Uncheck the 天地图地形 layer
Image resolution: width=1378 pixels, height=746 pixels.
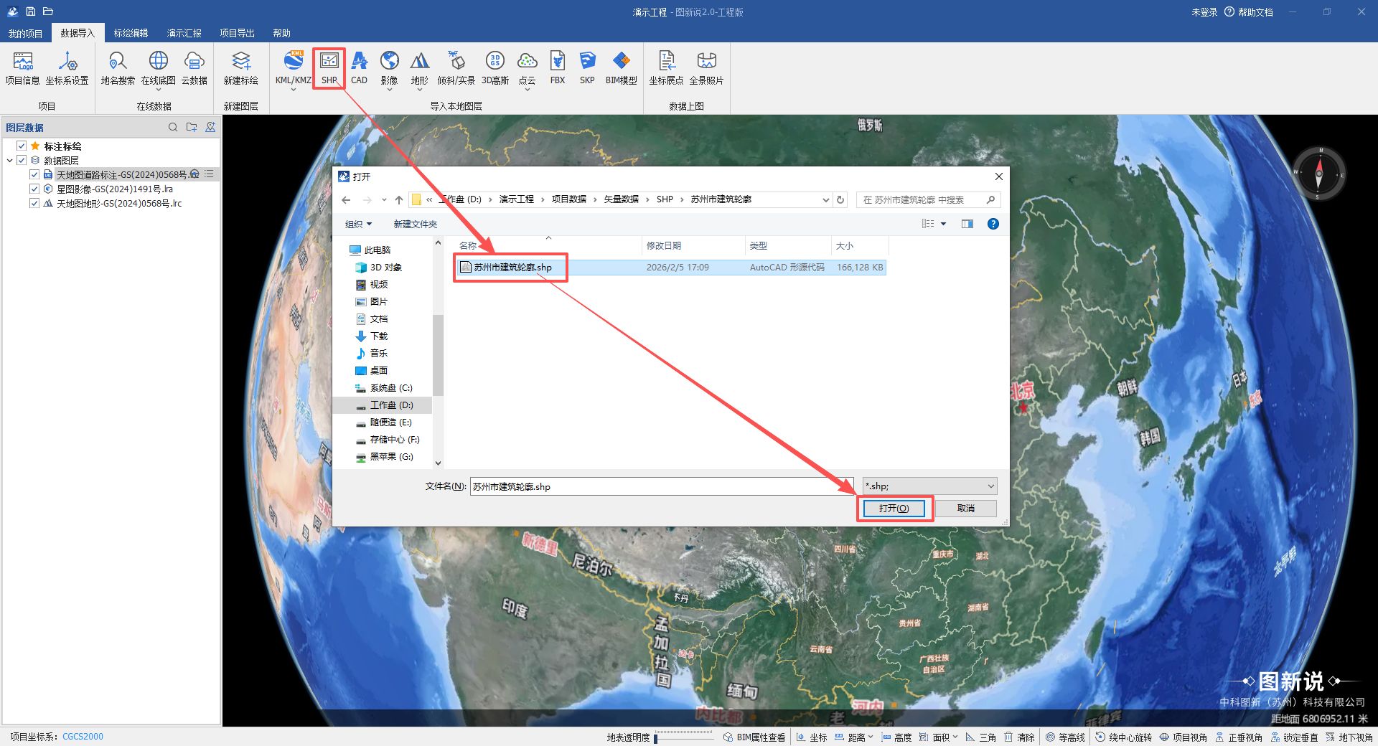pyautogui.click(x=34, y=203)
